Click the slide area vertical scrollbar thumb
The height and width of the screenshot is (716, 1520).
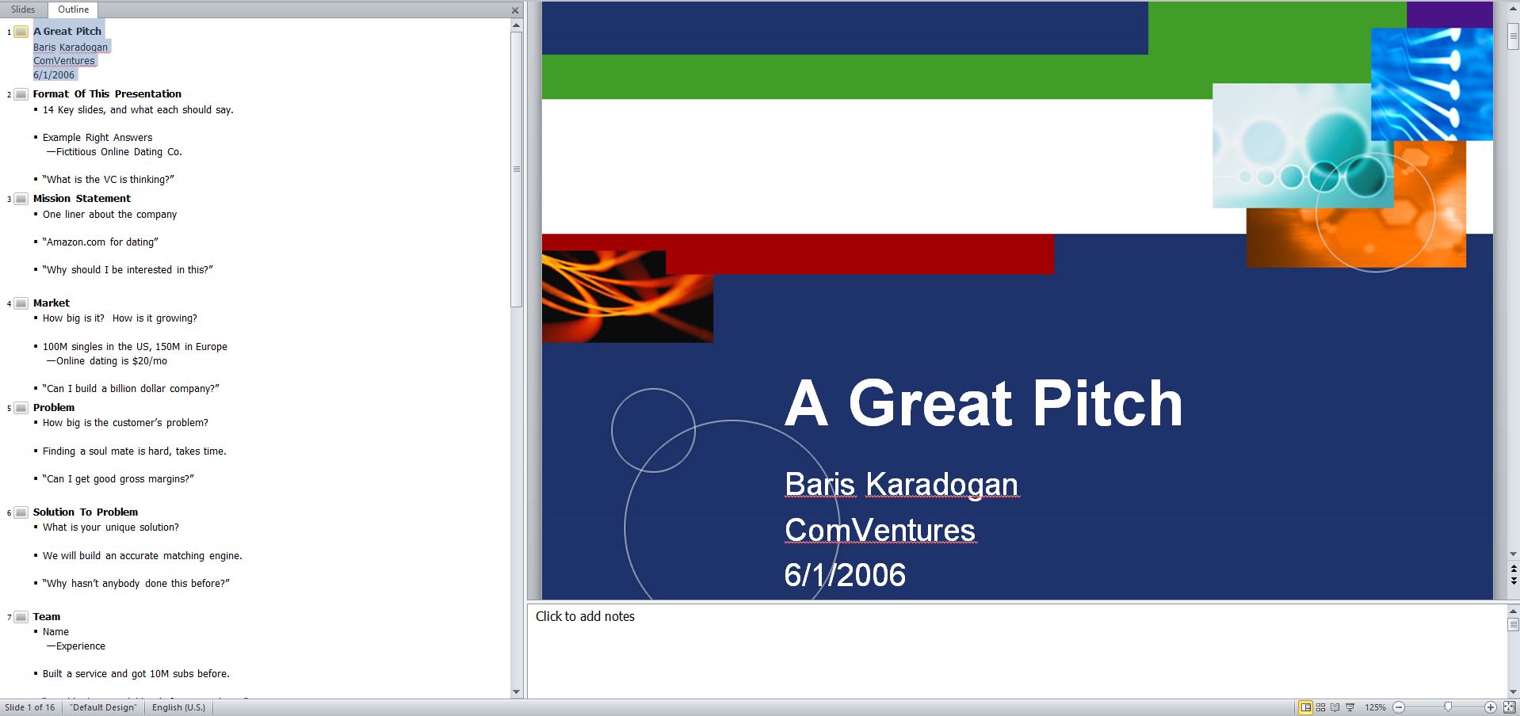coord(1513,36)
